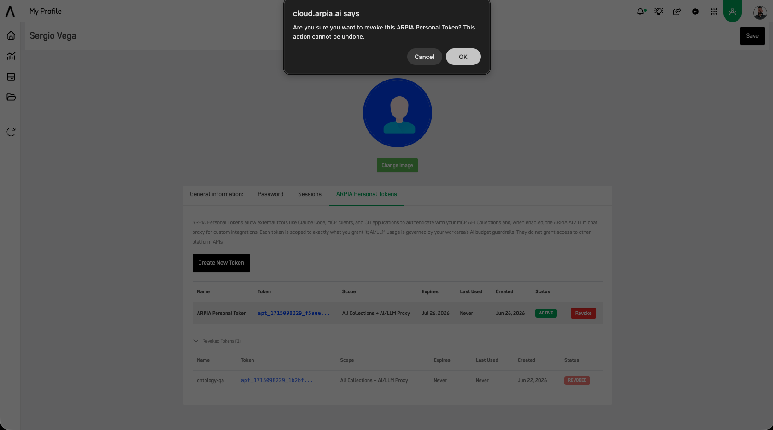
Task: Switch to General information tab
Action: (x=217, y=194)
